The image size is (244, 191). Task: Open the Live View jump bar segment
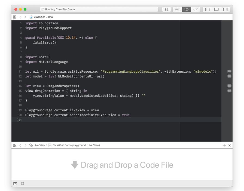click(x=38, y=145)
